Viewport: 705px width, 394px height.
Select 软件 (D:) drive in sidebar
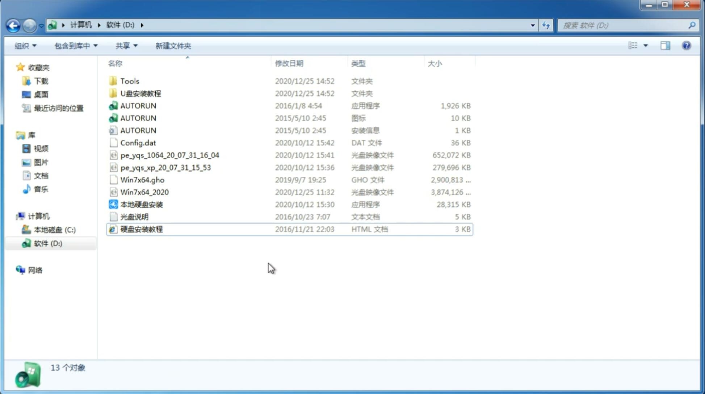coord(48,243)
